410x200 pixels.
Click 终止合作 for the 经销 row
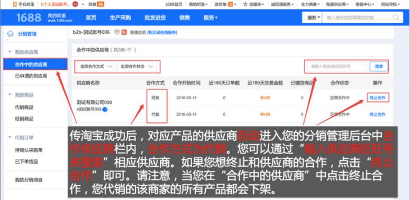[x=377, y=98]
